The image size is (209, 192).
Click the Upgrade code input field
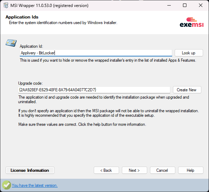click(x=94, y=90)
